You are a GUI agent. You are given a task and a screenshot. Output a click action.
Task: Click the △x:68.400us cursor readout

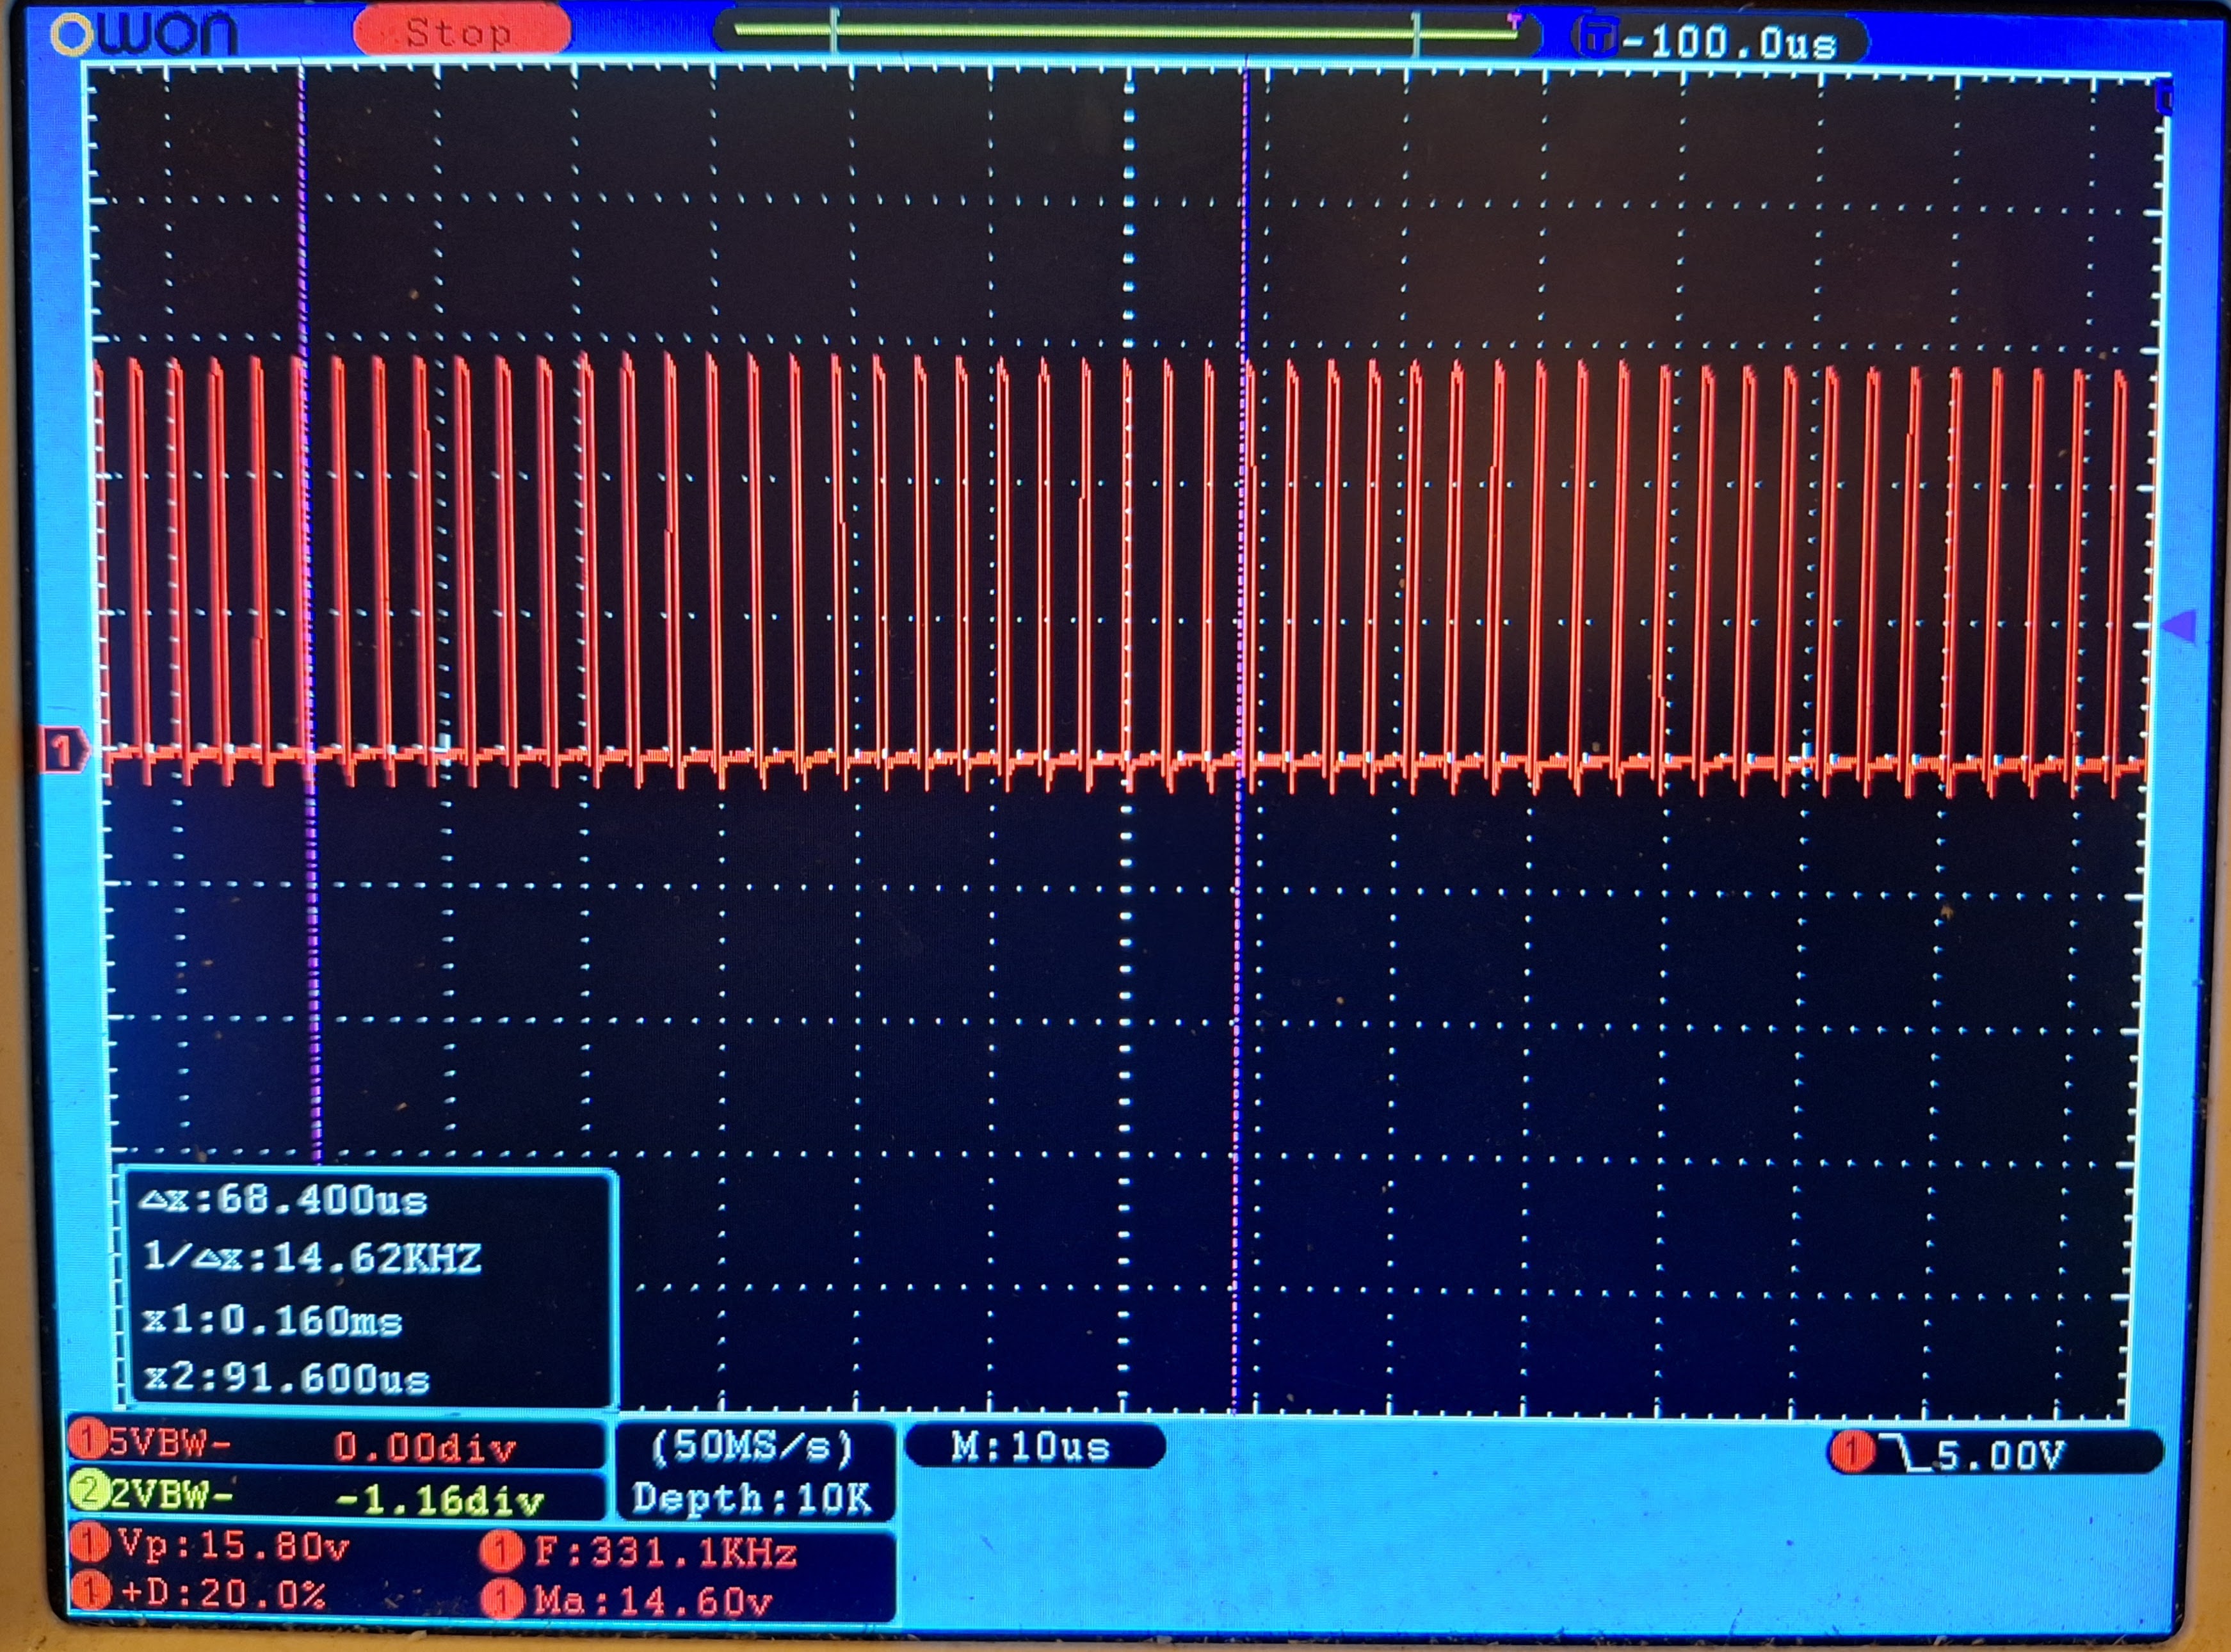pyautogui.click(x=283, y=1199)
